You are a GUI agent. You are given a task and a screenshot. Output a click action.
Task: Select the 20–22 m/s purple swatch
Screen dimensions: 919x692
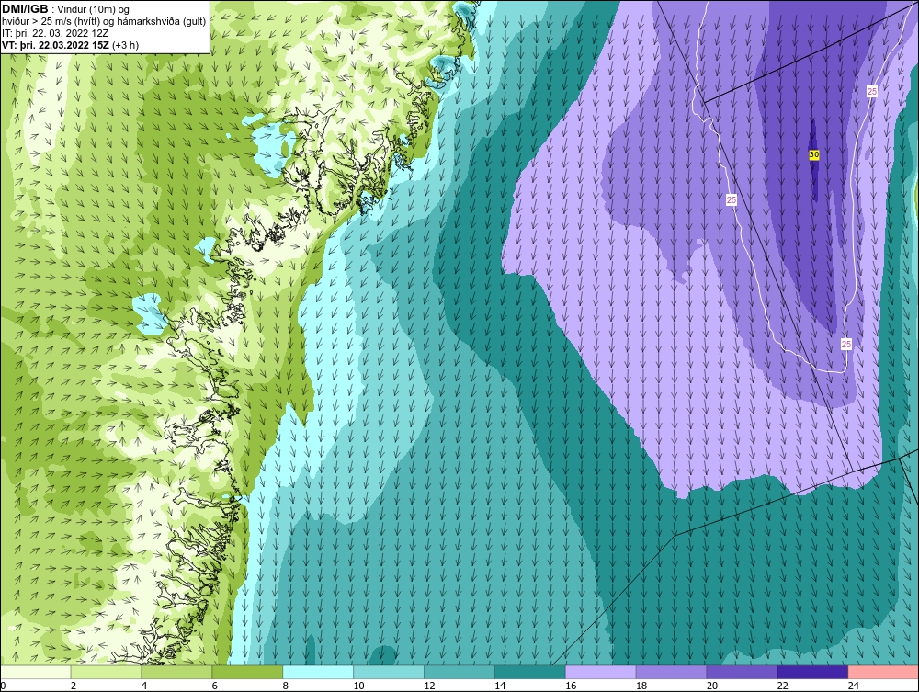tap(742, 672)
